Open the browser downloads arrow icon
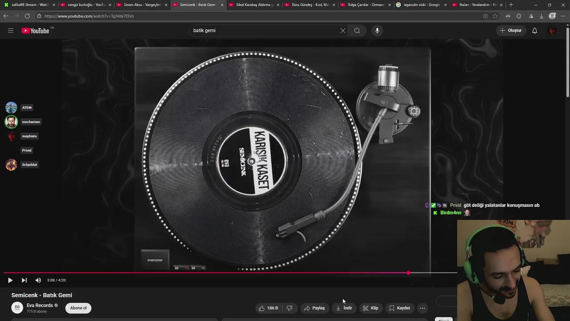The image size is (570, 321). point(541,16)
